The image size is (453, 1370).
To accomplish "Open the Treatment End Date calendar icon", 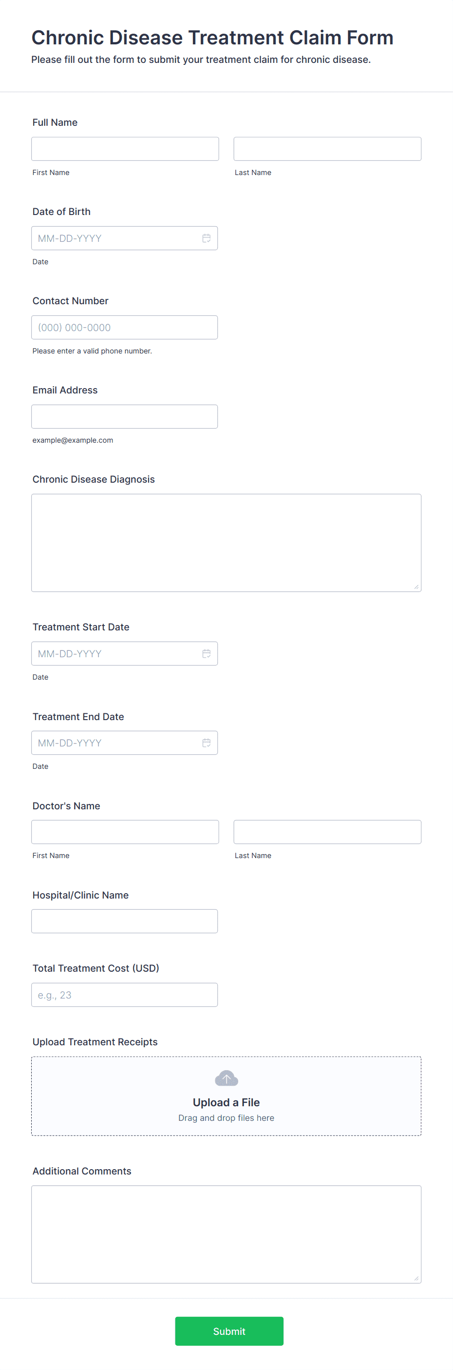I will click(207, 743).
